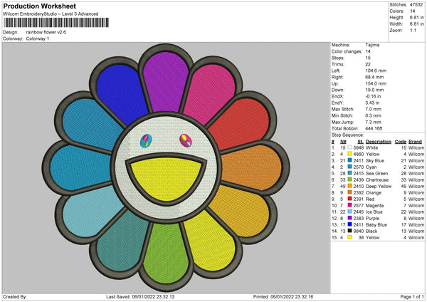Viewport: 427px width, 302px height.
Task: Select the Trims value 22
Action: point(368,64)
